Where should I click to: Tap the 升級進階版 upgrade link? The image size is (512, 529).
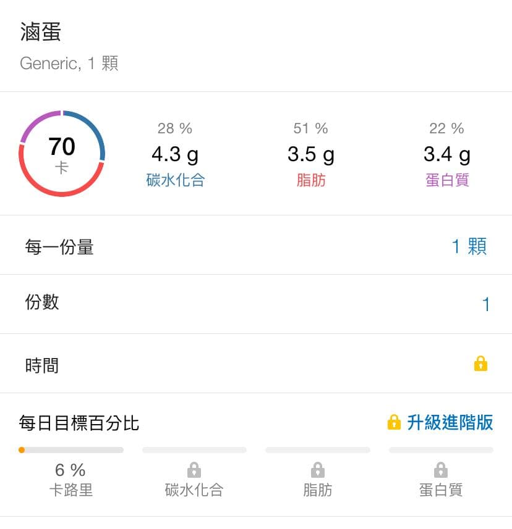[x=450, y=422]
